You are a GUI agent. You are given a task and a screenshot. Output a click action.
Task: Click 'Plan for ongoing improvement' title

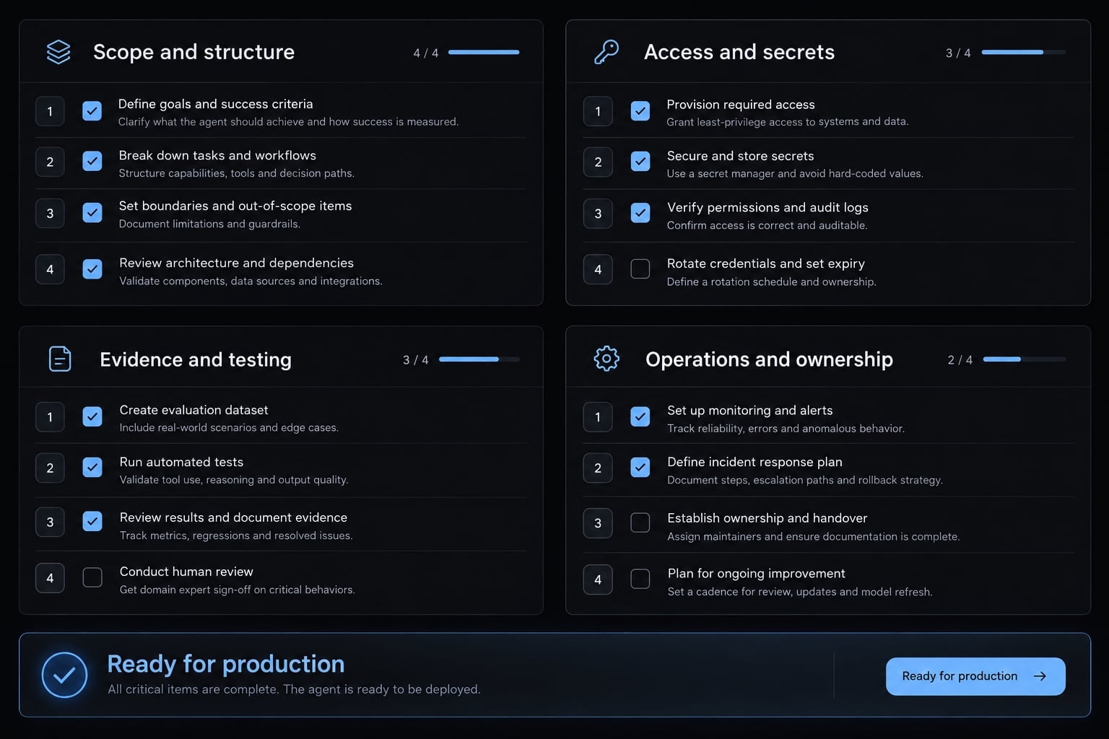click(757, 574)
